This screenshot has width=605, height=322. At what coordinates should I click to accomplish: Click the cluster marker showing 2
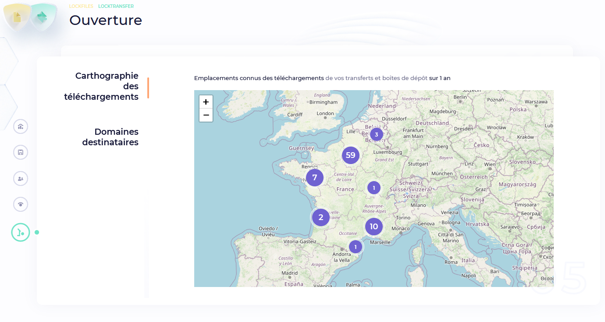click(x=320, y=217)
